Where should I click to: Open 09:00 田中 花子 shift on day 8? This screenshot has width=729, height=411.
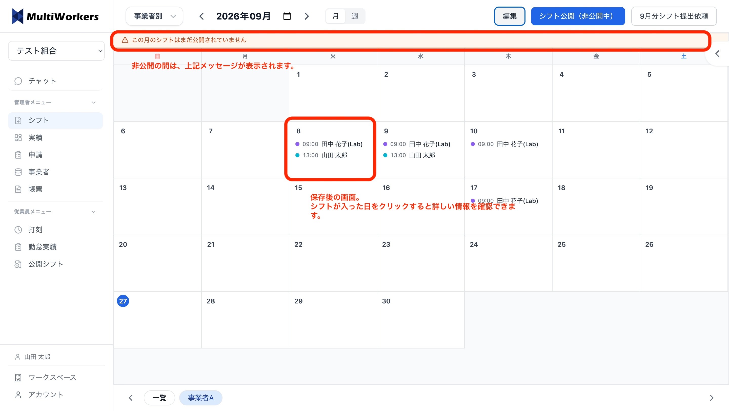coord(329,144)
